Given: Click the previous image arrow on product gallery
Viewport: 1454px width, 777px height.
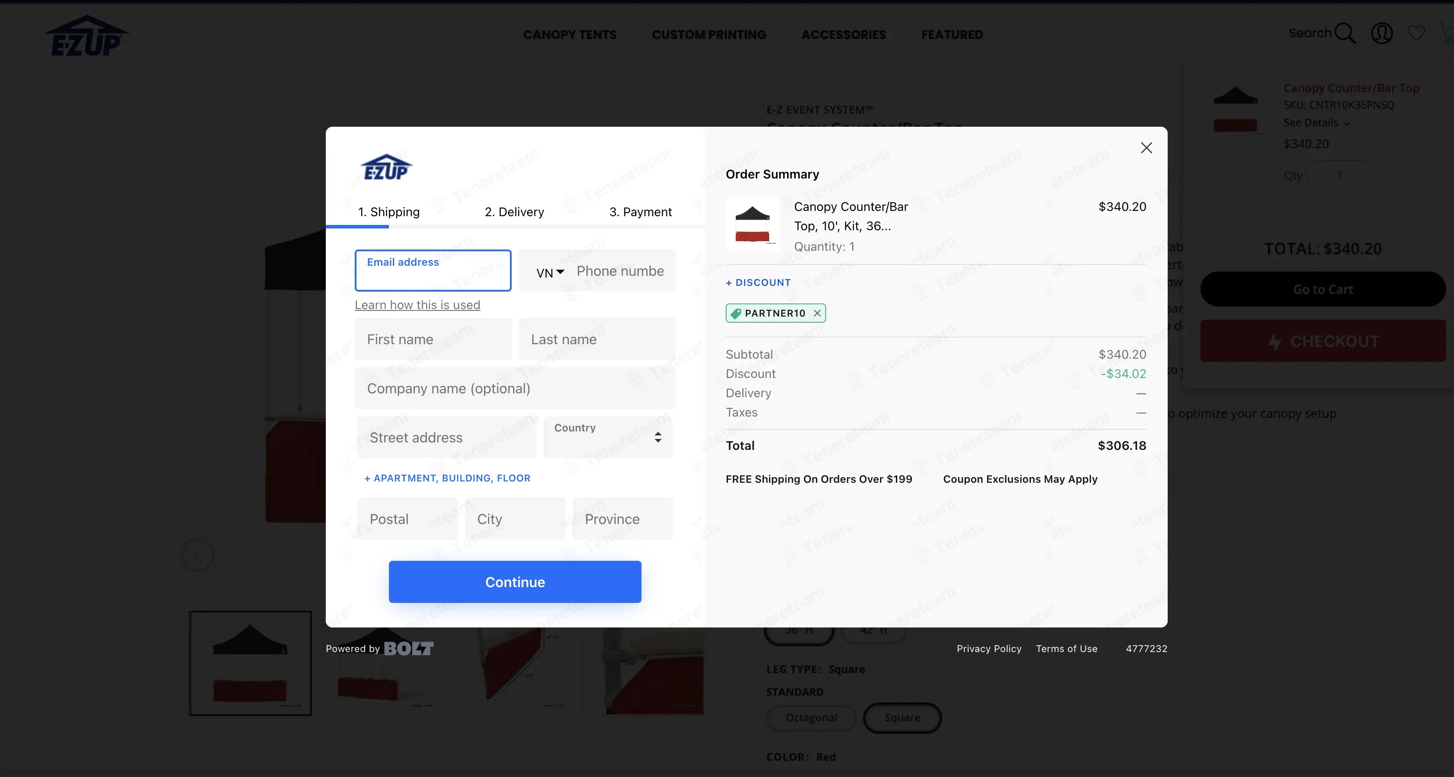Looking at the screenshot, I should pyautogui.click(x=197, y=555).
